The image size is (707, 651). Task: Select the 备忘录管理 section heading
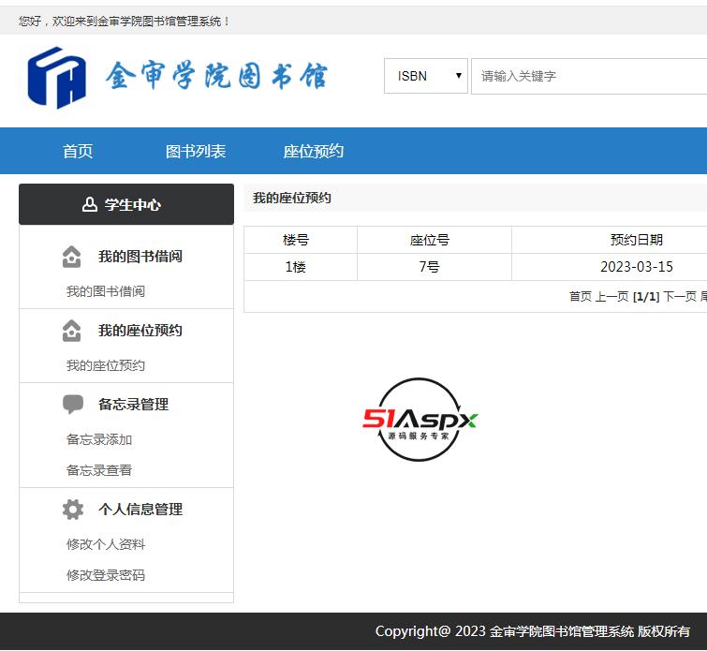[x=134, y=405]
